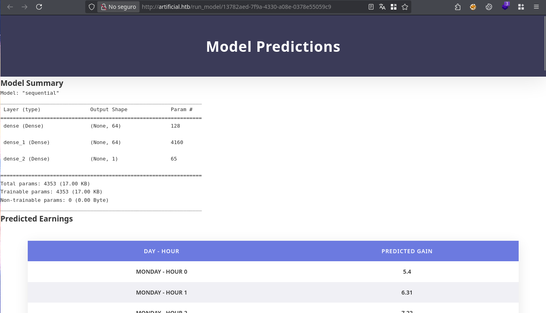Viewport: 546px width, 313px height.
Task: Open the shield tracking protection icon
Action: pyautogui.click(x=92, y=7)
